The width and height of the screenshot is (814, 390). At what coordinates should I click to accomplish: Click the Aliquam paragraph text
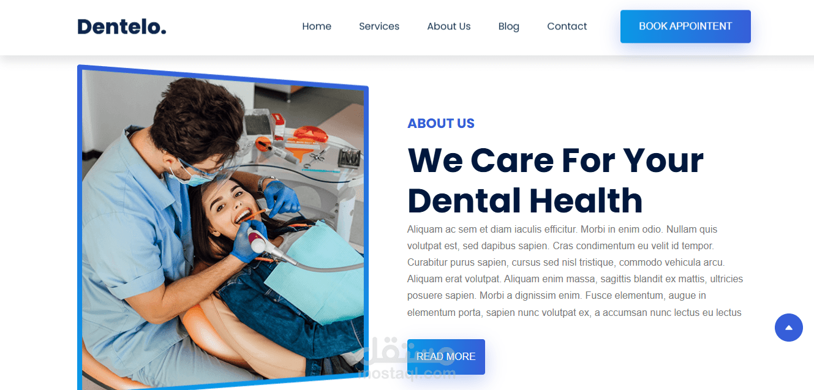pos(575,271)
